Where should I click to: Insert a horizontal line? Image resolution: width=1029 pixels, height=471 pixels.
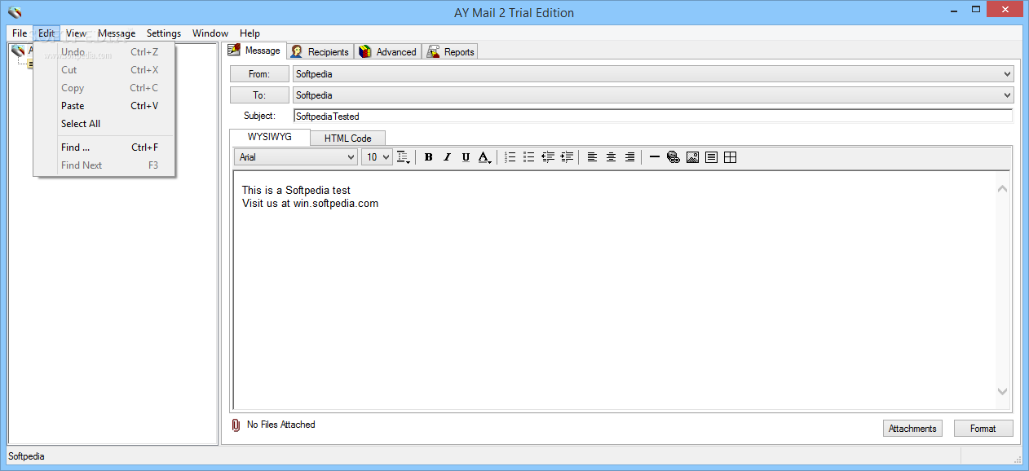click(x=654, y=157)
